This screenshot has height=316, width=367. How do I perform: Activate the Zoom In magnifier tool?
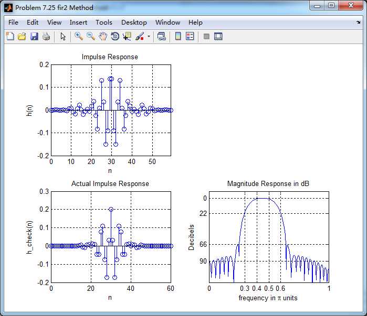(79, 37)
